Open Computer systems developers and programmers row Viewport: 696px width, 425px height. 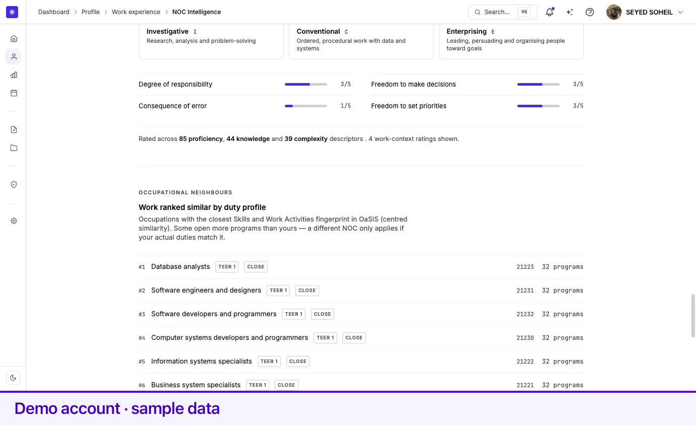(x=361, y=338)
